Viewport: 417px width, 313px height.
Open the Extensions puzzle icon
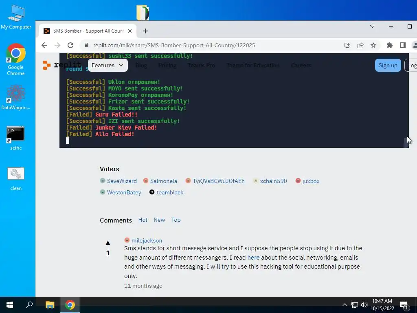pyautogui.click(x=390, y=45)
